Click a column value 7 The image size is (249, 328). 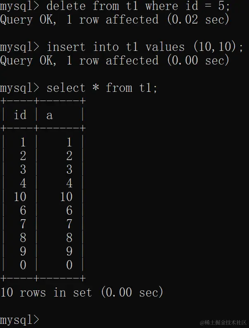point(69,224)
